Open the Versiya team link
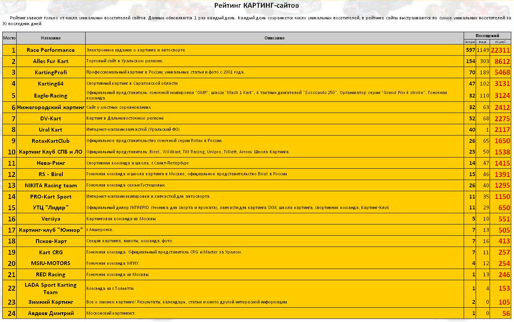Viewport: 514px width, 322px height. pyautogui.click(x=50, y=219)
